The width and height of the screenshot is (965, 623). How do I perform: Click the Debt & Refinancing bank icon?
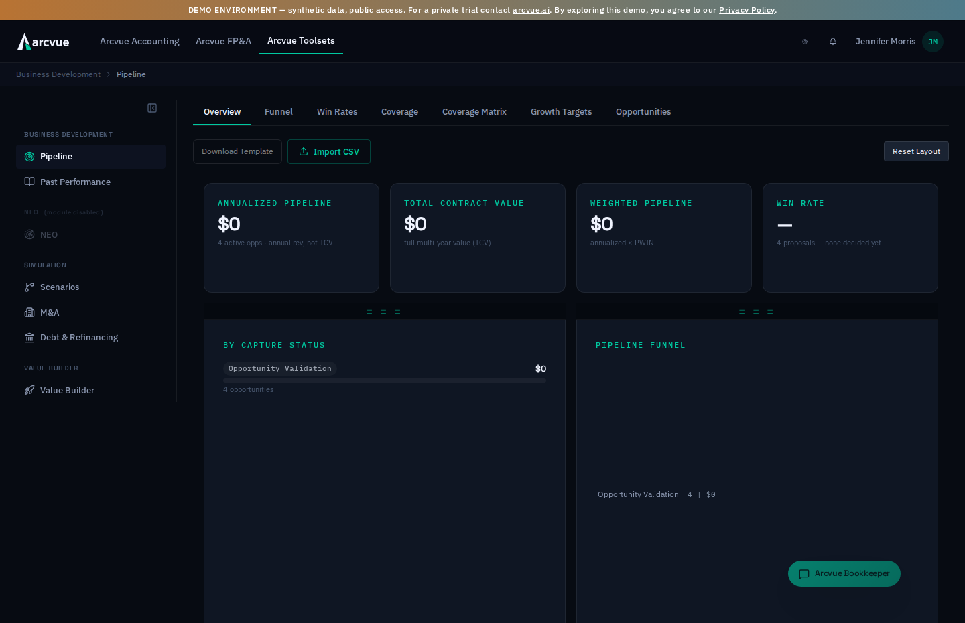pos(29,338)
